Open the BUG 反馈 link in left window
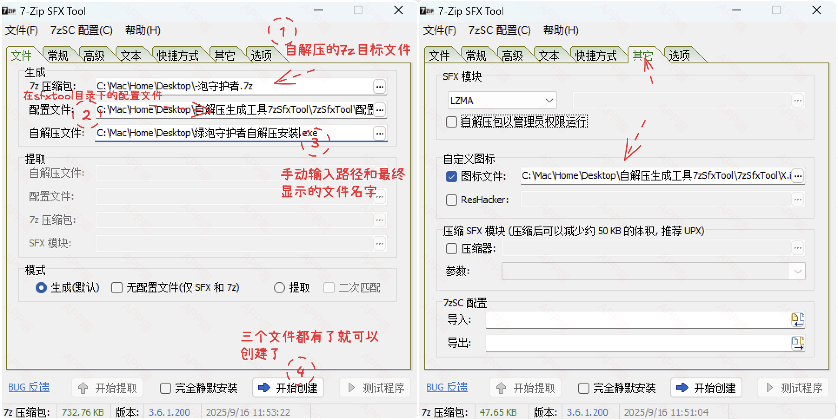The width and height of the screenshot is (838, 420). (x=29, y=387)
